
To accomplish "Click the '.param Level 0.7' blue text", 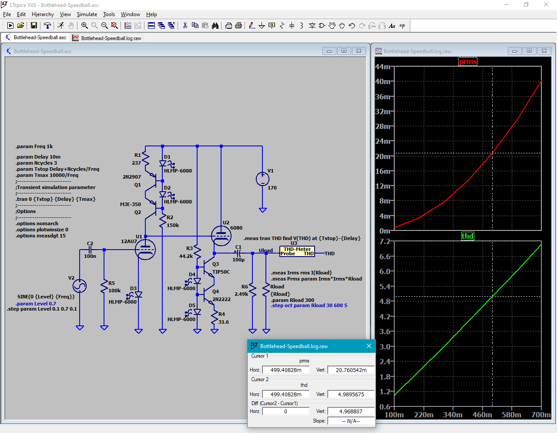I will 36,304.
